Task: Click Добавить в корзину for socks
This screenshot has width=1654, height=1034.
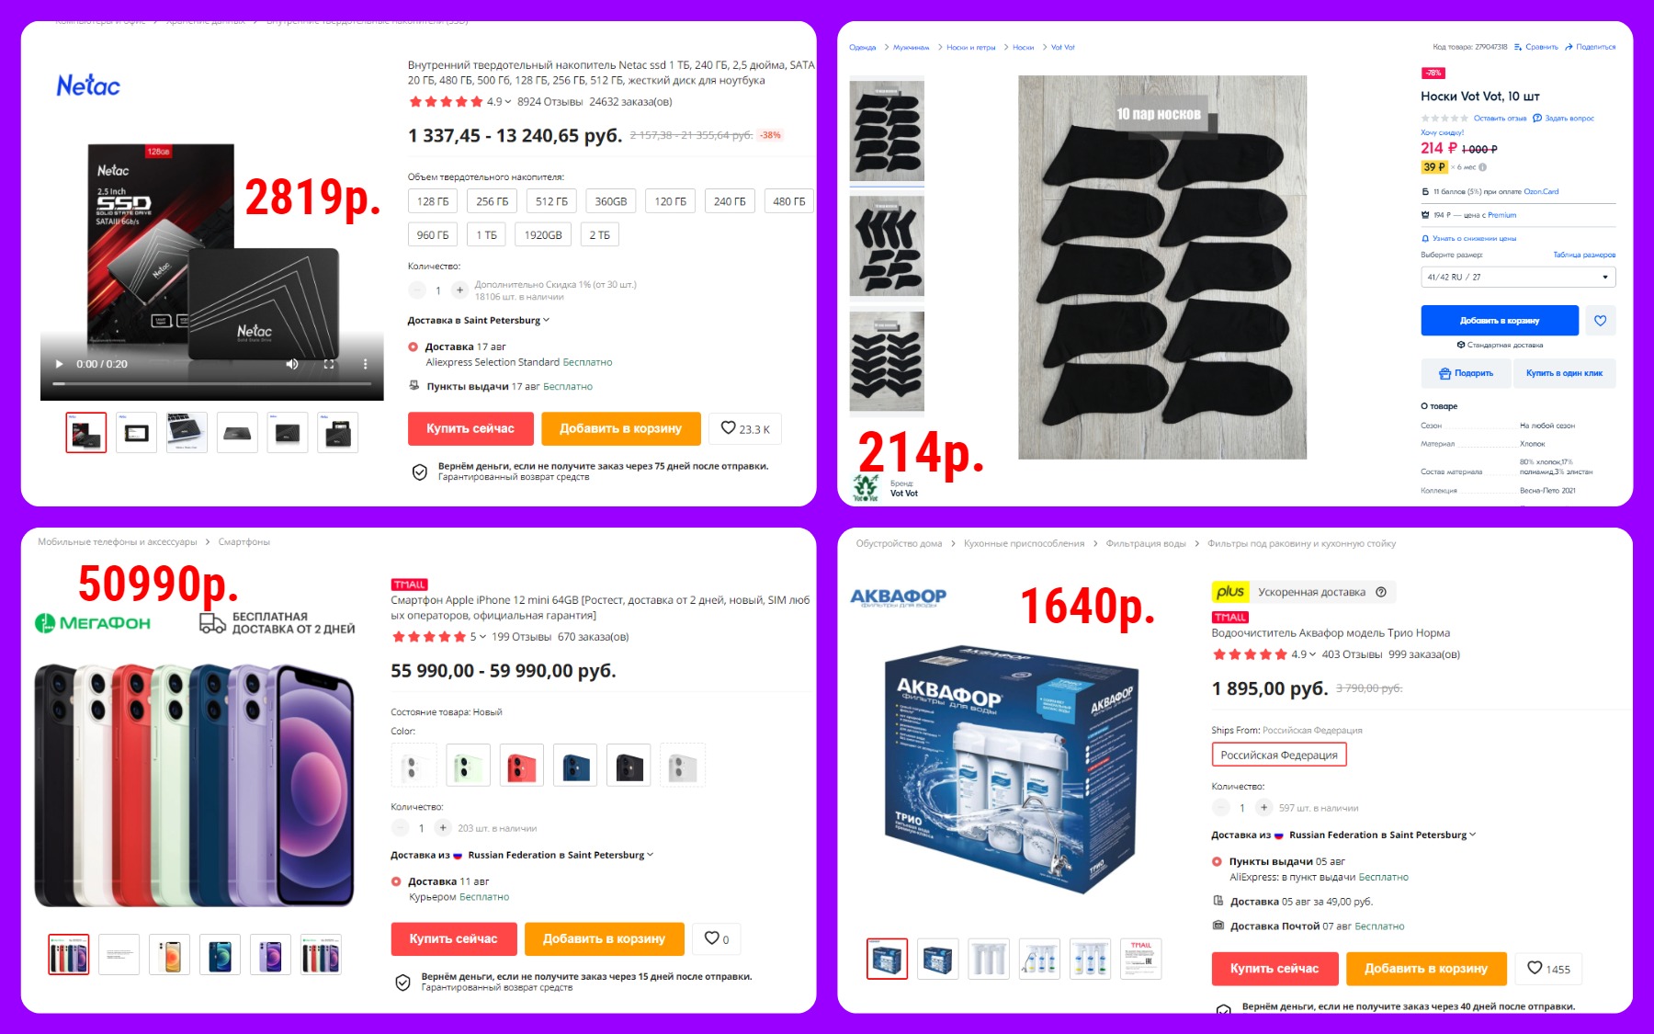Action: point(1500,321)
